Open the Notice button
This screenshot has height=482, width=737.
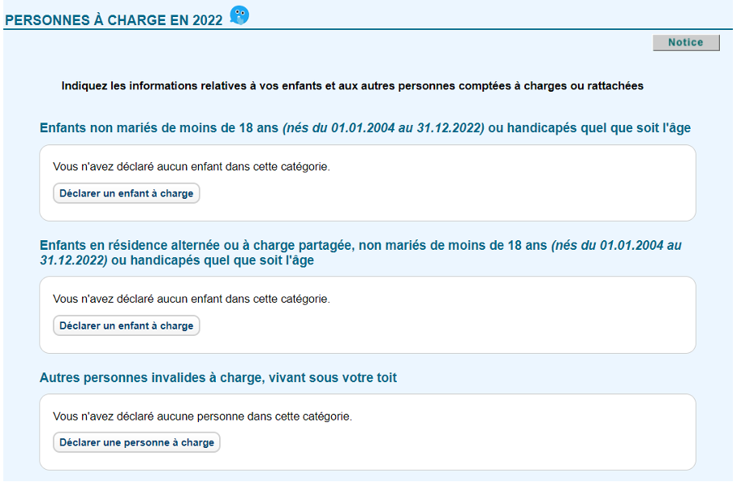[686, 42]
